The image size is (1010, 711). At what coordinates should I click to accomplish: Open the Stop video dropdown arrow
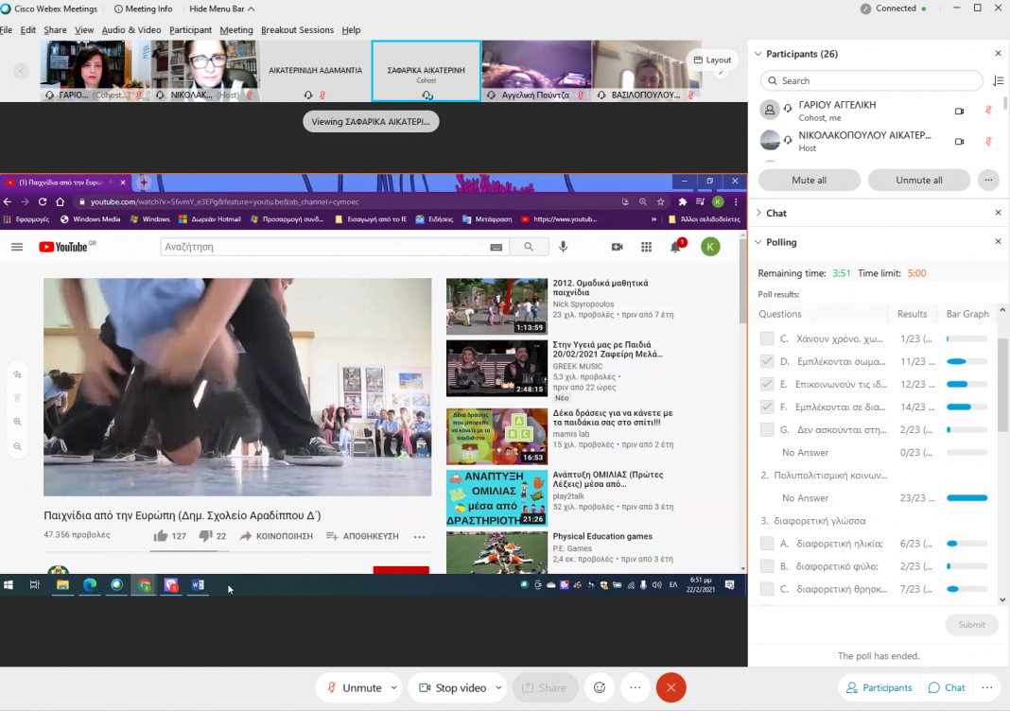(x=497, y=687)
